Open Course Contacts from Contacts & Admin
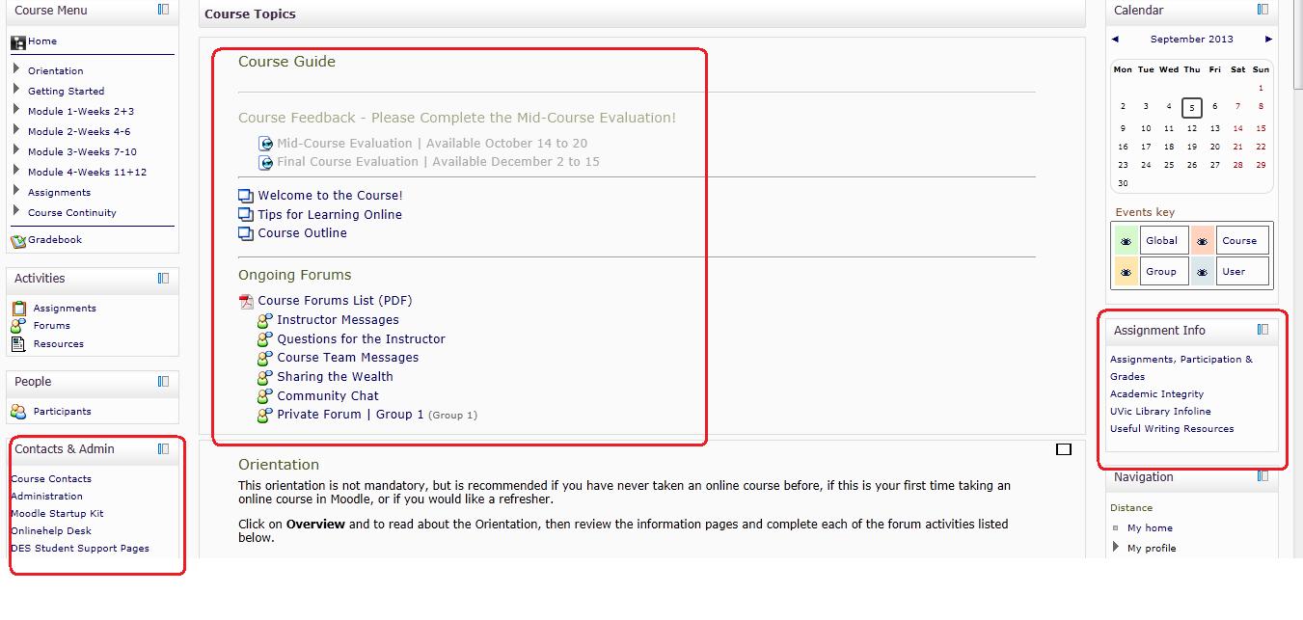This screenshot has height=620, width=1303. 50,478
